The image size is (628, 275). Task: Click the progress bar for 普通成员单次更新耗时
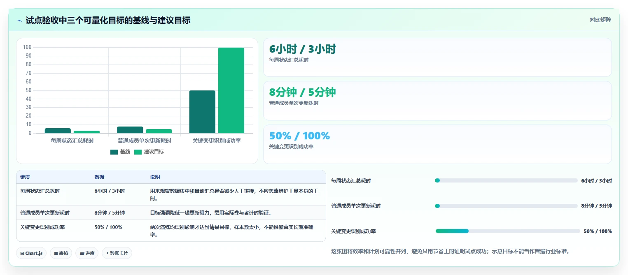point(506,206)
